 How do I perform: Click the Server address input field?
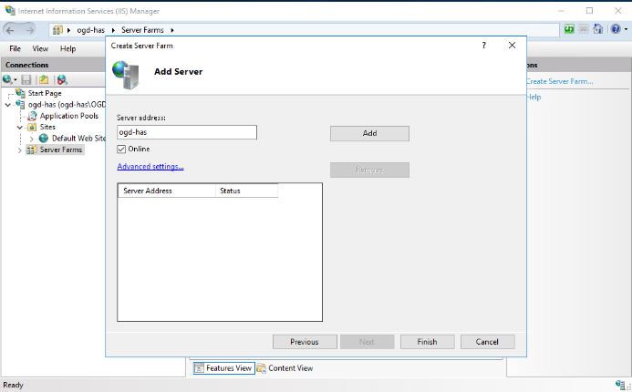click(x=187, y=132)
